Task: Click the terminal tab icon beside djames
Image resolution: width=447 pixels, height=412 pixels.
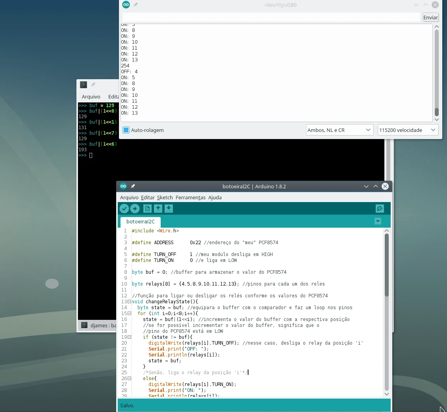Action: (x=84, y=325)
